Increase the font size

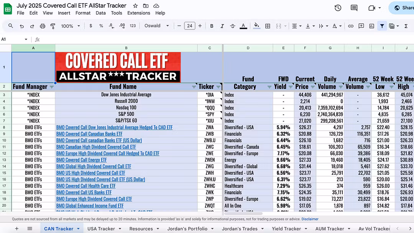tap(200, 26)
